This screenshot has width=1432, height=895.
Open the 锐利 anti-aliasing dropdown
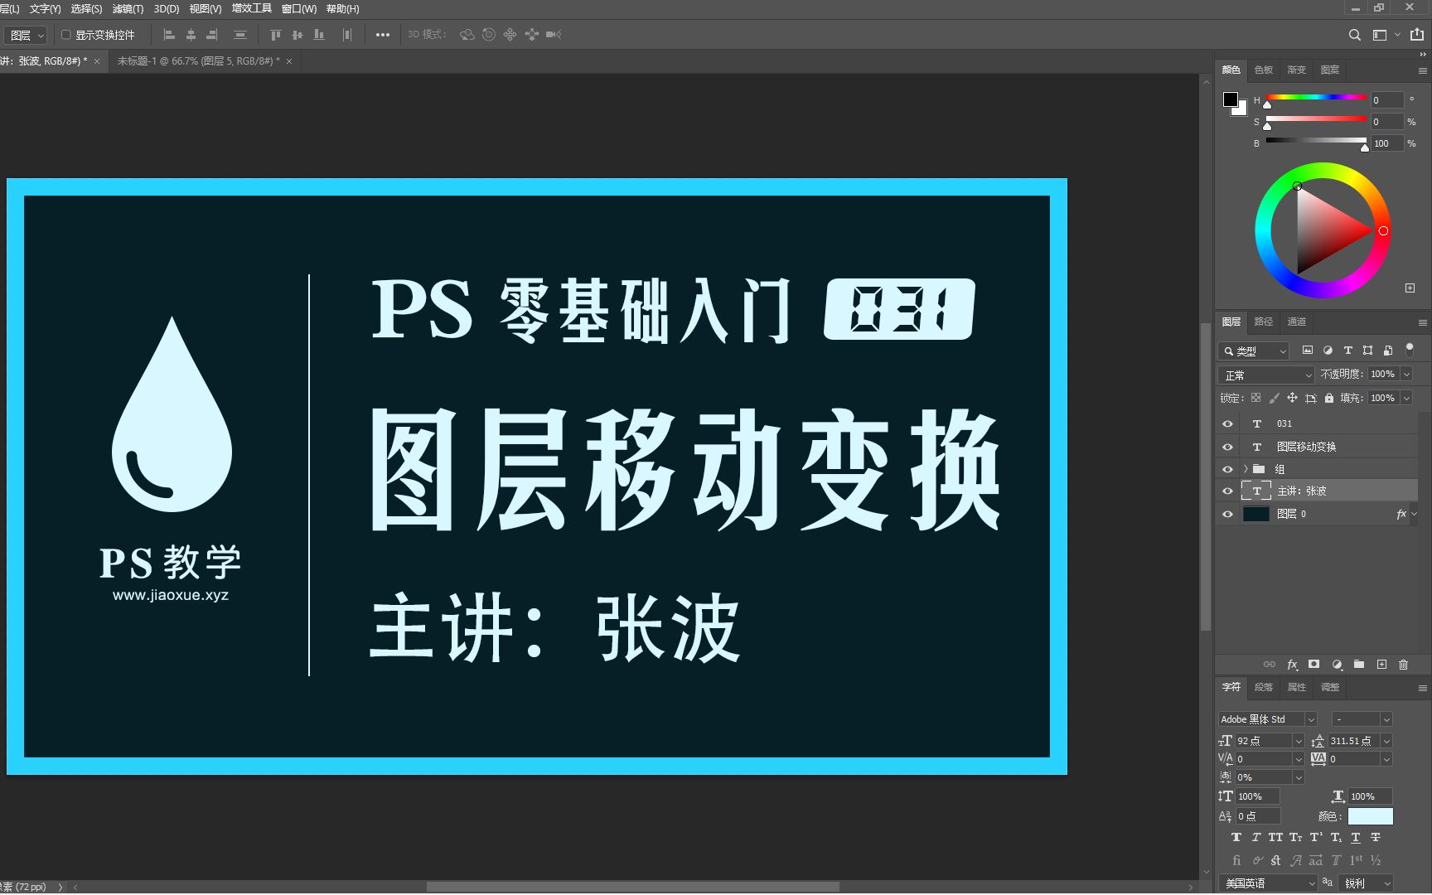(x=1367, y=883)
